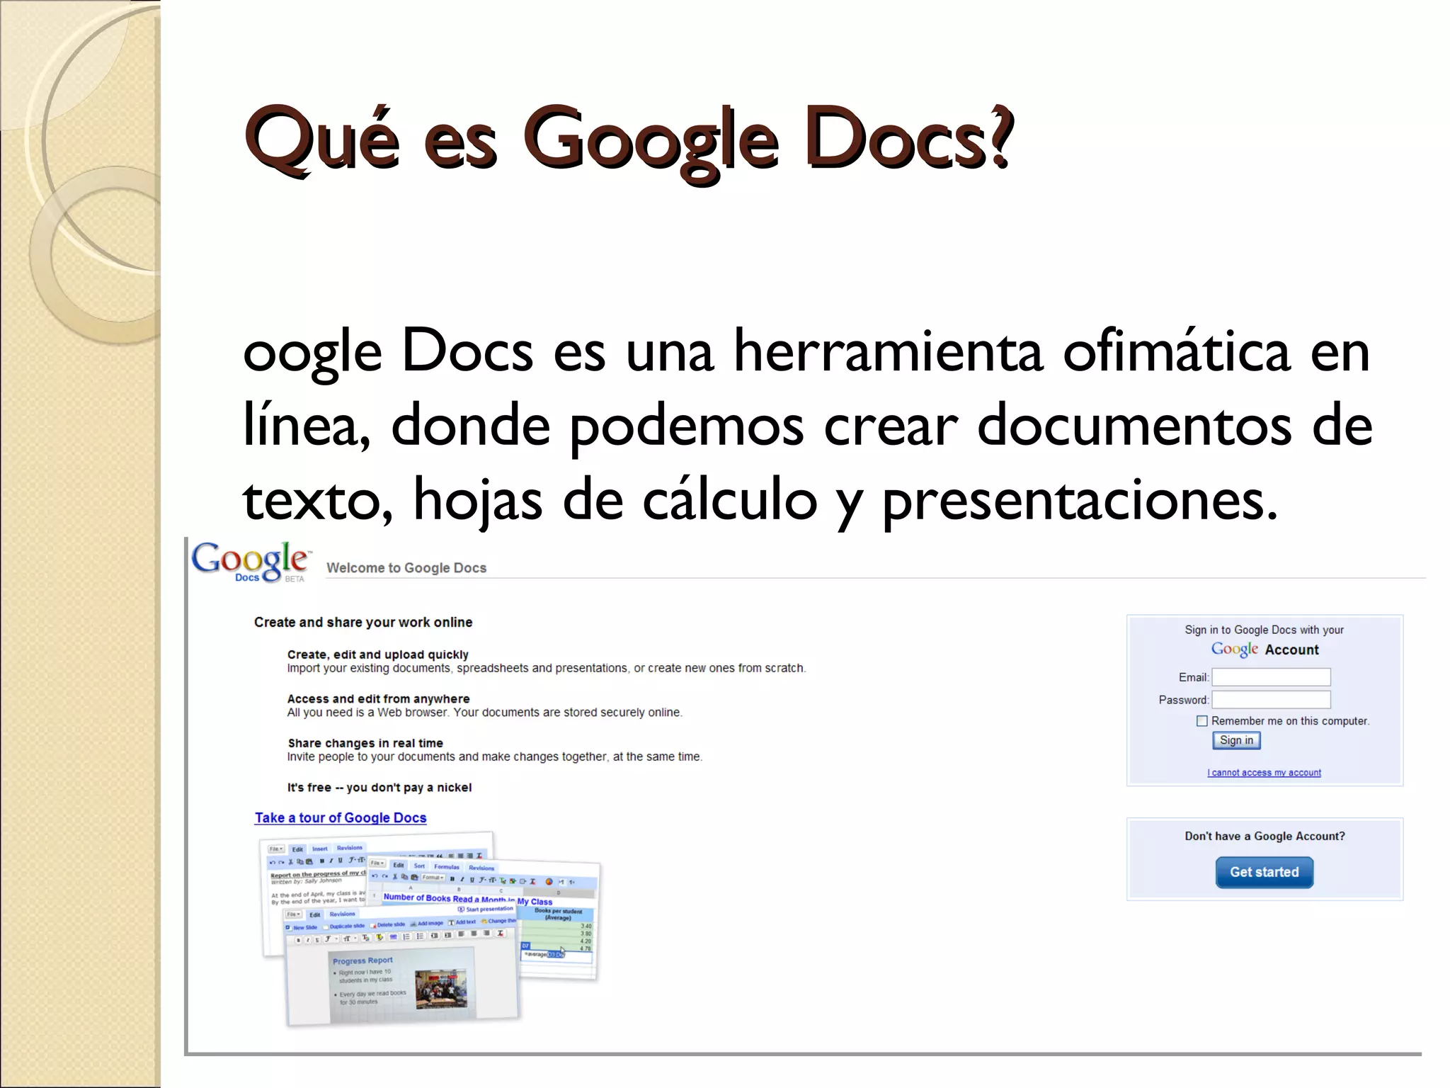Image resolution: width=1450 pixels, height=1088 pixels.
Task: Select the Formulas tab in spreadsheet preview
Action: point(446,866)
